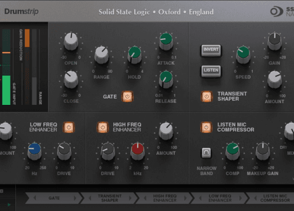The height and width of the screenshot is (211, 294).
Task: Disable the Transient Shaper power button
Action: coord(206,97)
